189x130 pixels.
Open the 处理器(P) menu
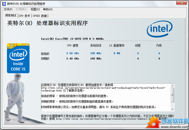point(21,9)
